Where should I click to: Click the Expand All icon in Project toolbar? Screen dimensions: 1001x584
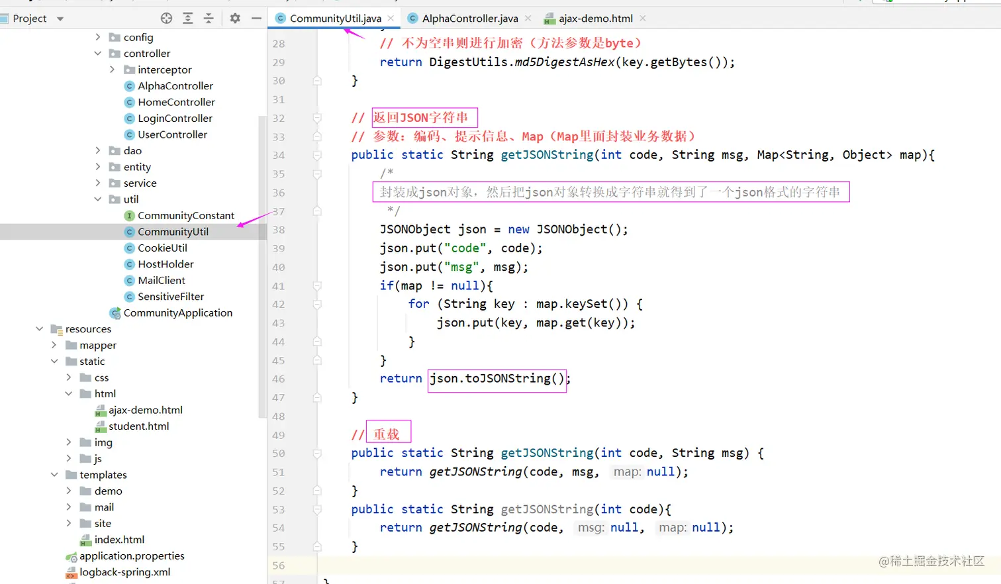pos(188,19)
